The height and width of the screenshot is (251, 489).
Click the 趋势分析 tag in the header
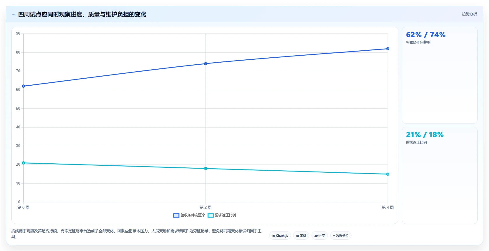(469, 14)
